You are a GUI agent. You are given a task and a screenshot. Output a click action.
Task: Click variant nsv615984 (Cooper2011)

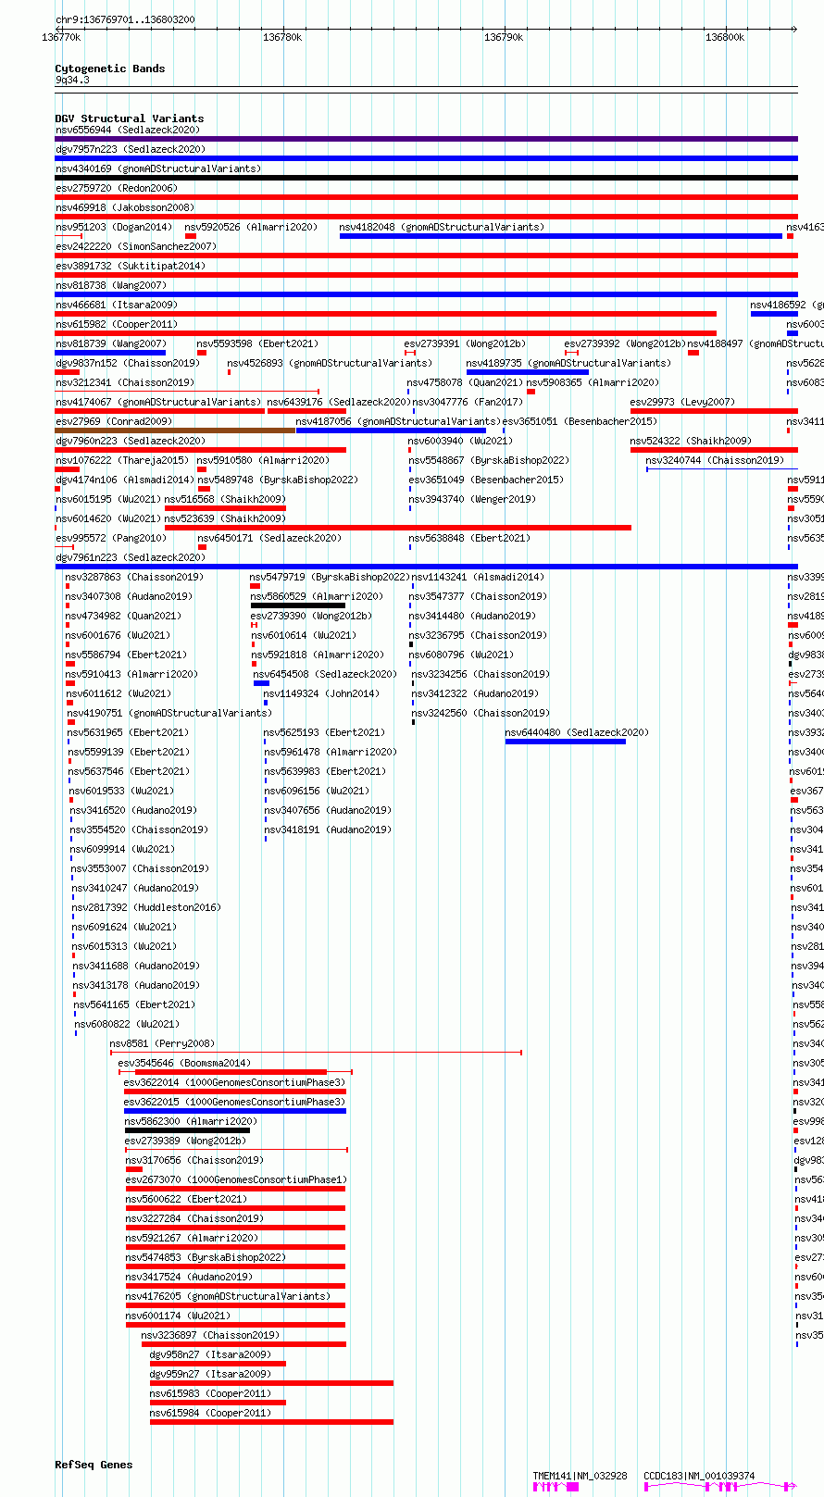click(x=211, y=1413)
